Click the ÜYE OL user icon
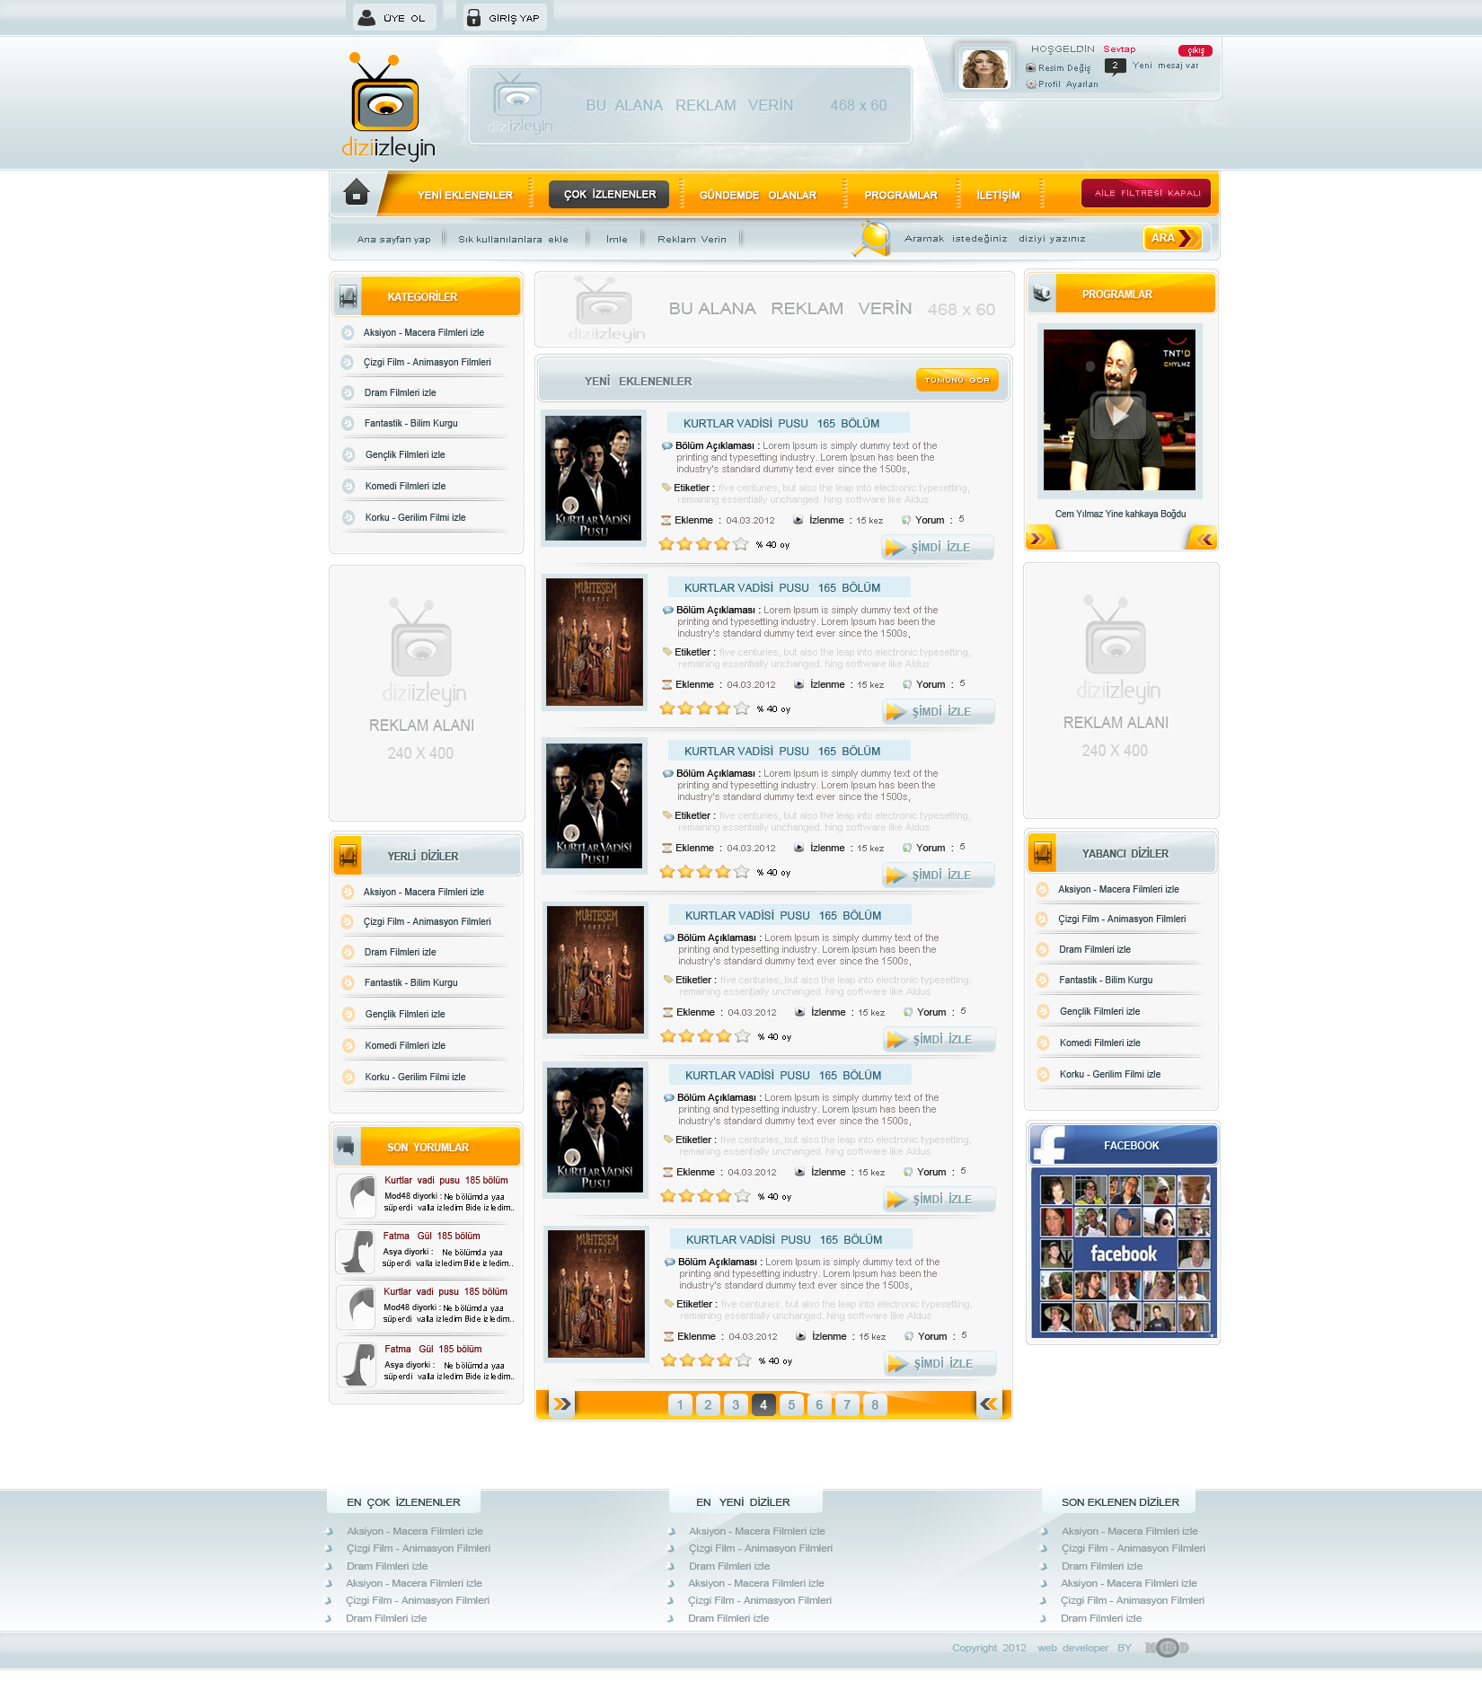Screen dimensions: 1482x1681 tap(366, 17)
